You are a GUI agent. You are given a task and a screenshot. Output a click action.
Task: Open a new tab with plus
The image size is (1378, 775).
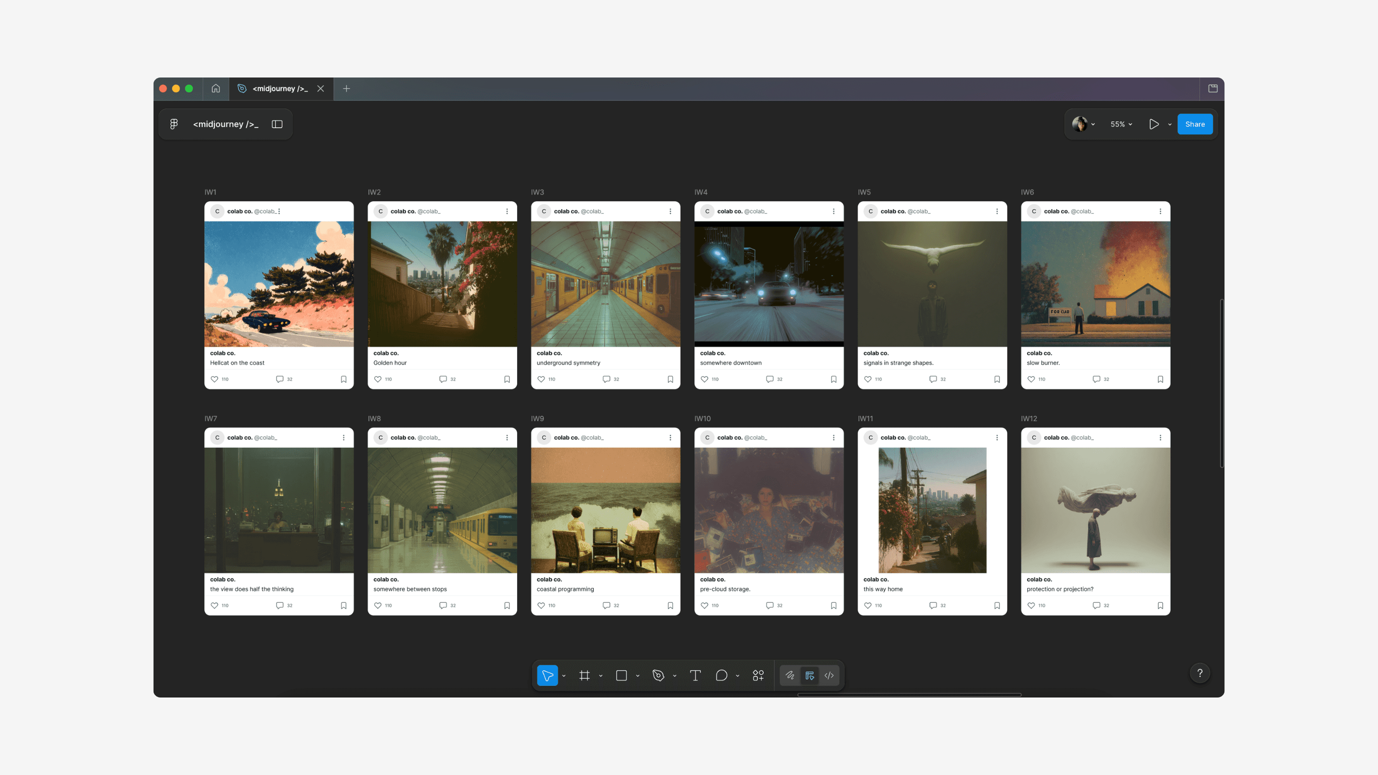tap(346, 89)
